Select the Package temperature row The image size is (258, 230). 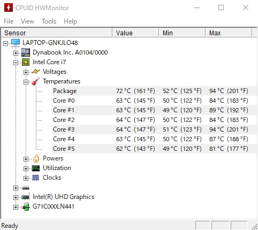click(x=155, y=91)
